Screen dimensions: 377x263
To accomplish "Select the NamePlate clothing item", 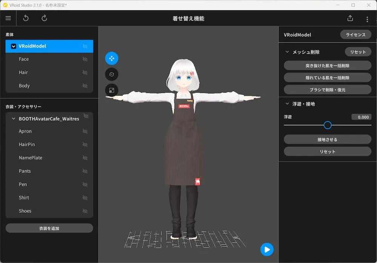I will pyautogui.click(x=31, y=158).
